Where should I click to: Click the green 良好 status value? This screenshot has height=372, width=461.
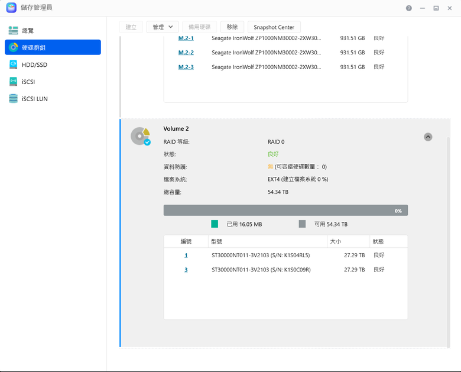coord(273,154)
